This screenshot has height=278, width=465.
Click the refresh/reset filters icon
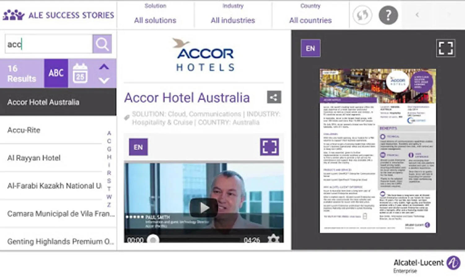(x=362, y=15)
